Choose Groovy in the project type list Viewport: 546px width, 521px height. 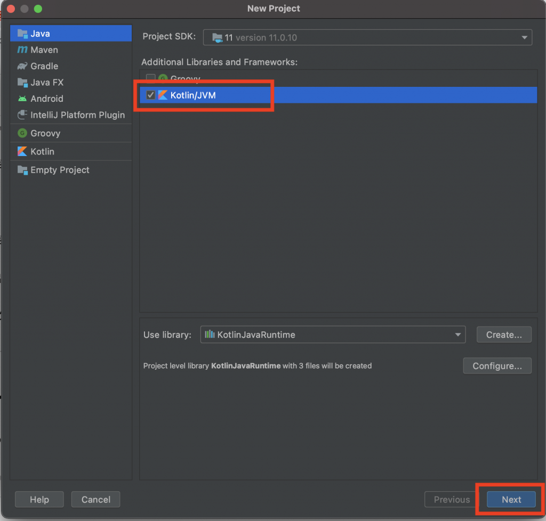[71, 133]
